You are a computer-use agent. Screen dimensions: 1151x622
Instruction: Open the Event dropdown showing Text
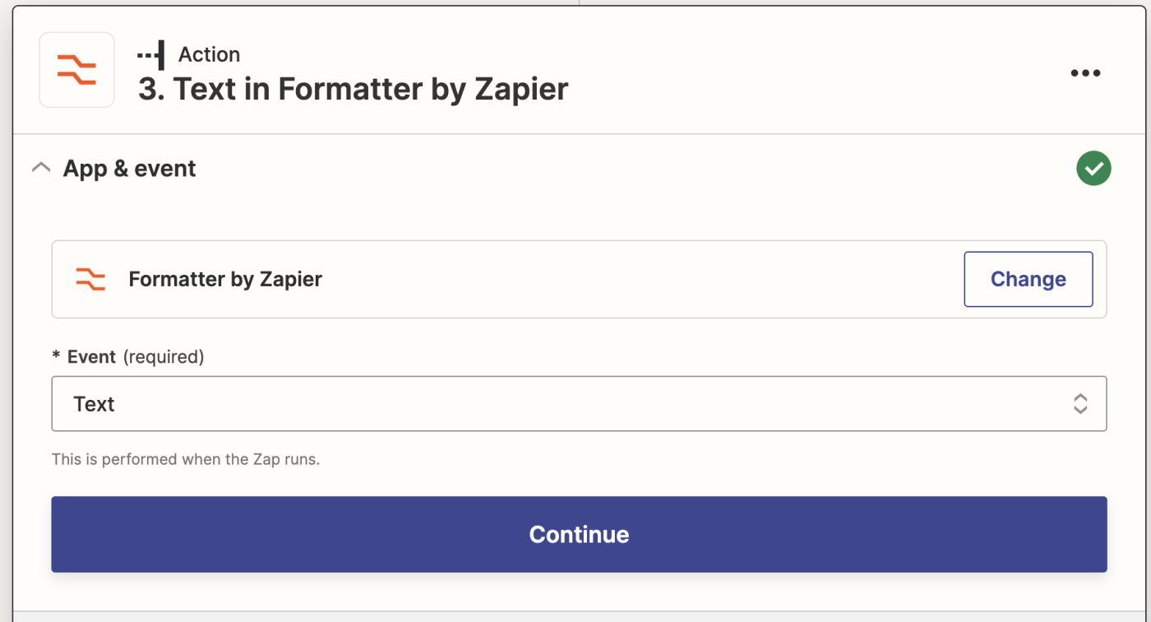coord(579,404)
